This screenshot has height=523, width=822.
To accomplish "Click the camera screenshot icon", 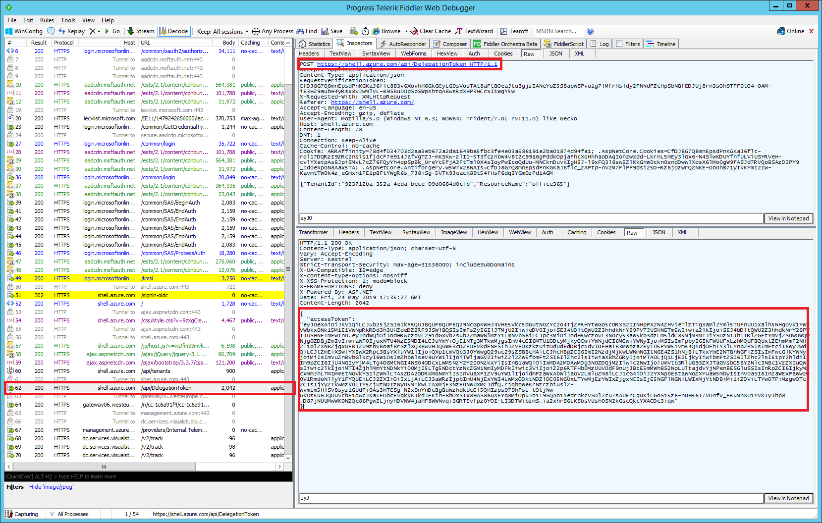I will click(x=354, y=31).
